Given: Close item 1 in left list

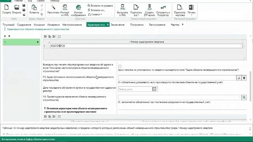Looking at the screenshot, I should click(x=38, y=42).
